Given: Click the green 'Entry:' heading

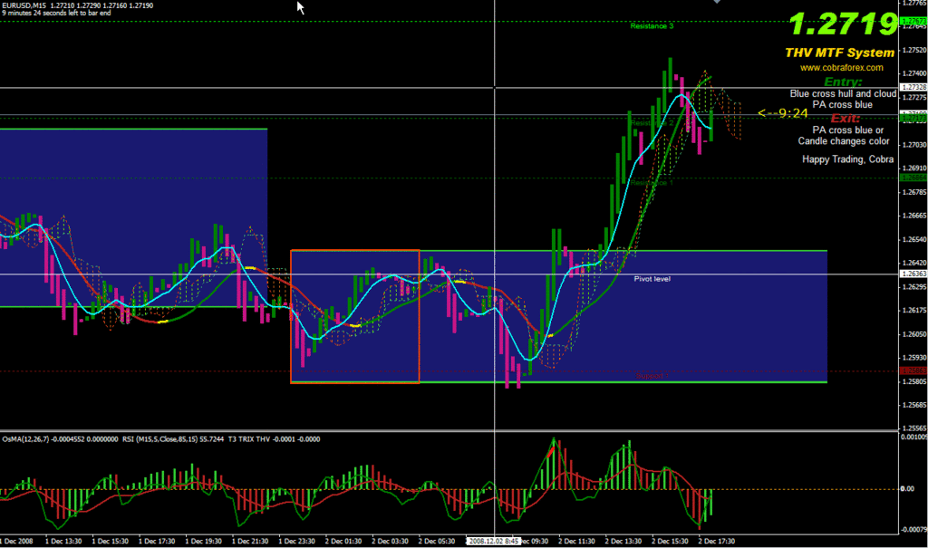Looking at the screenshot, I should [843, 82].
